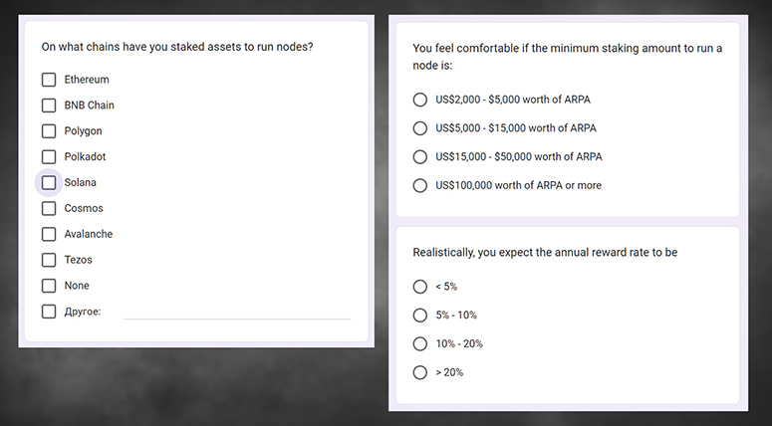Check the Cosmos chain box
This screenshot has height=426, width=772.
coord(49,209)
